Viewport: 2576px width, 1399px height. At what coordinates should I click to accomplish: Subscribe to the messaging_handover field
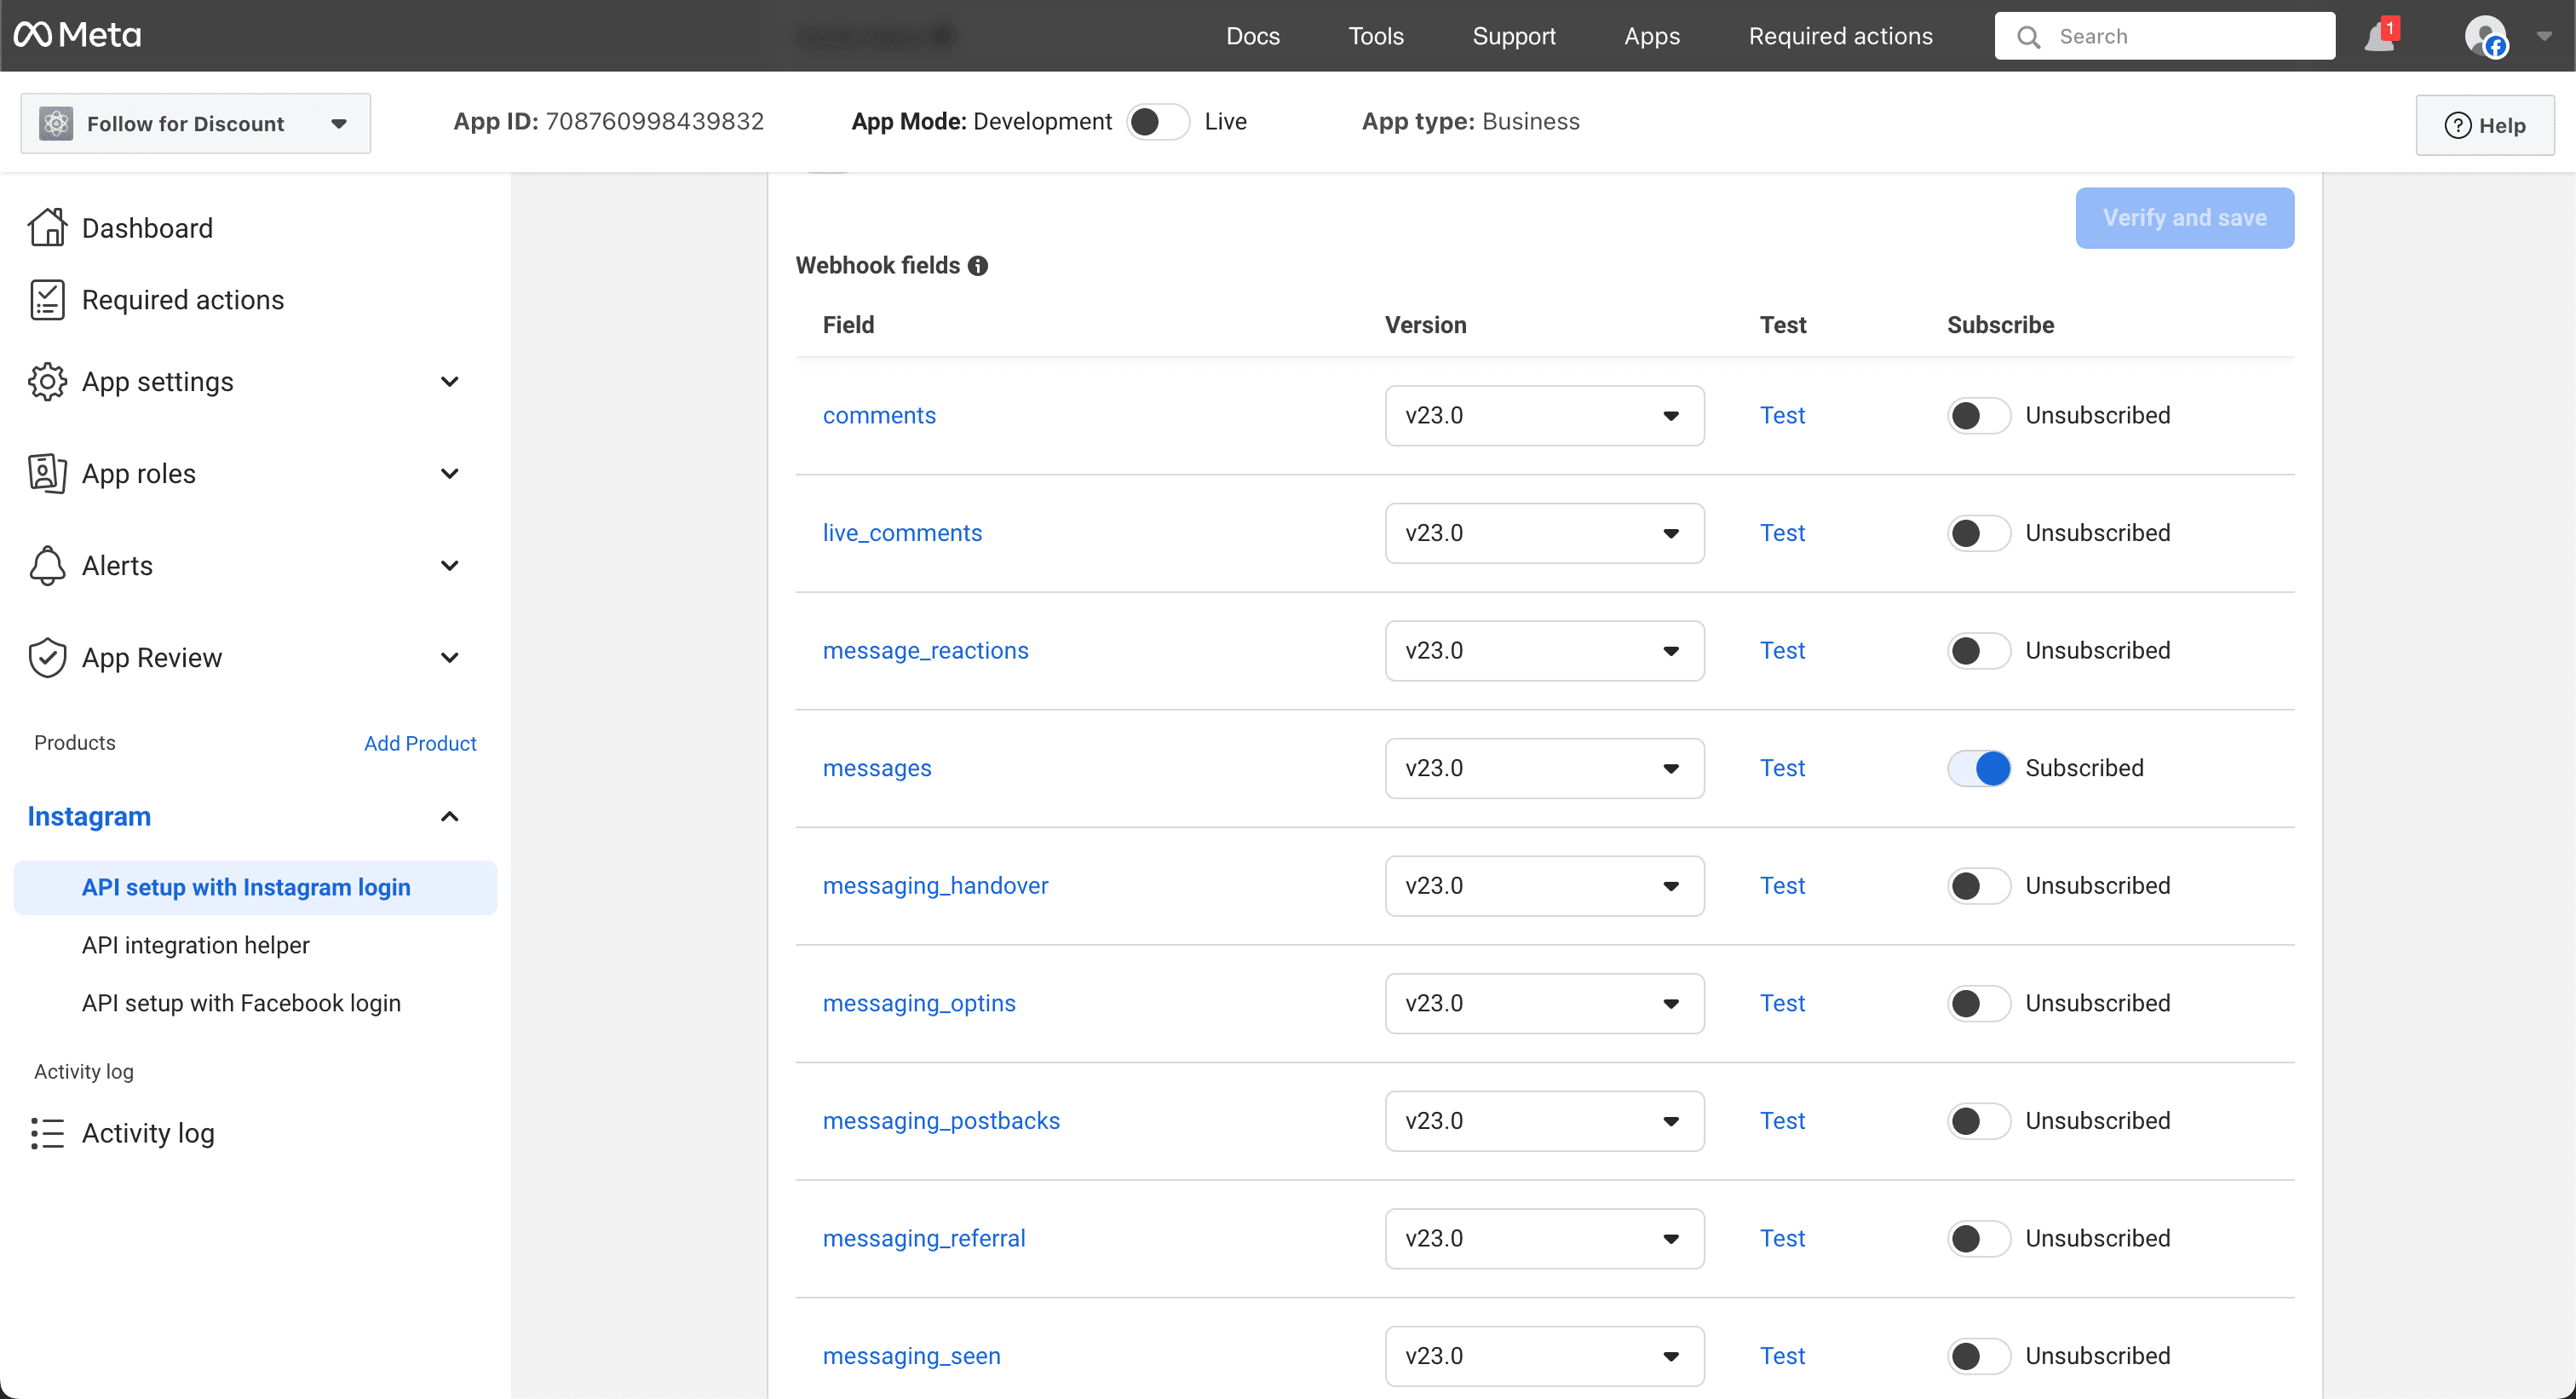point(1978,886)
